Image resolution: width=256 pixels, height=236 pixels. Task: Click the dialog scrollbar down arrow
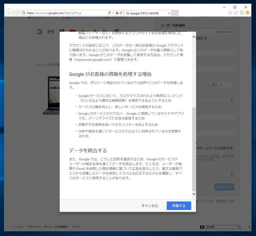pos(194,194)
